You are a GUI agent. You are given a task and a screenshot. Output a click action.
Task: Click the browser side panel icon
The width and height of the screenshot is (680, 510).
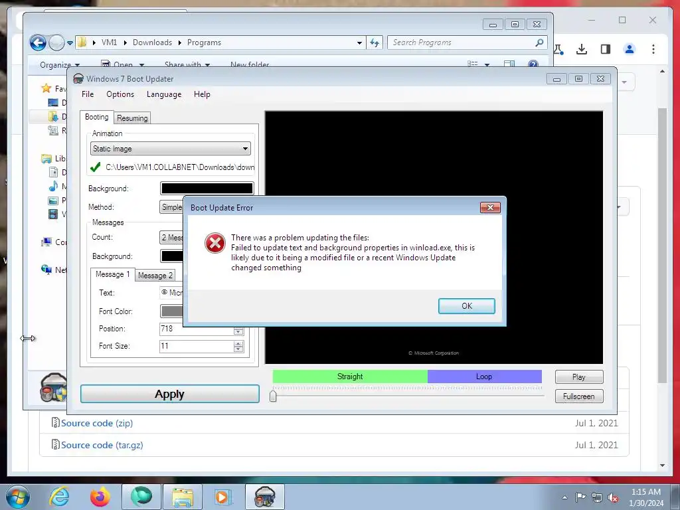(606, 49)
